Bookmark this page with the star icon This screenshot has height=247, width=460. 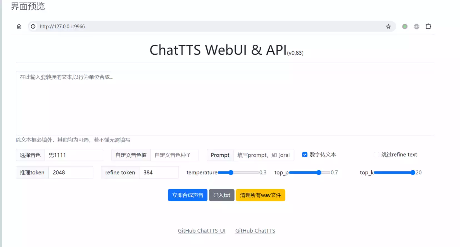pyautogui.click(x=388, y=26)
